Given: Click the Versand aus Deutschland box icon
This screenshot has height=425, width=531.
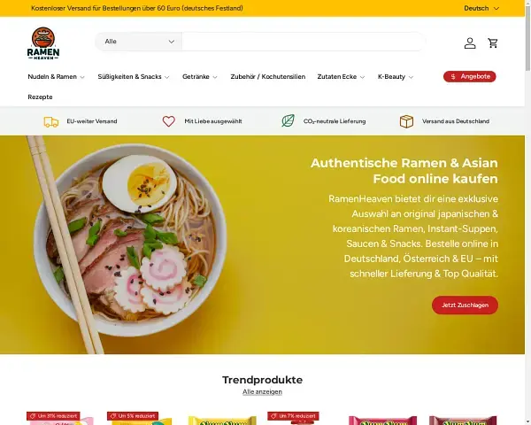Looking at the screenshot, I should tap(406, 121).
